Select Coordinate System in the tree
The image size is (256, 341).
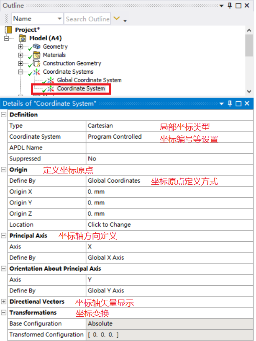click(81, 88)
